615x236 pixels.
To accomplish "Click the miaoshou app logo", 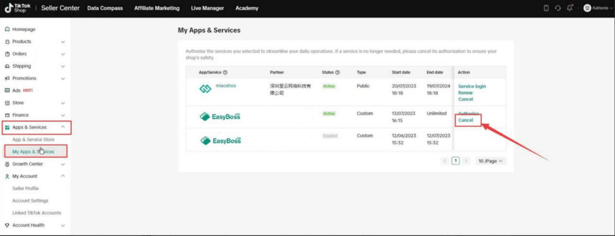I will (205, 89).
